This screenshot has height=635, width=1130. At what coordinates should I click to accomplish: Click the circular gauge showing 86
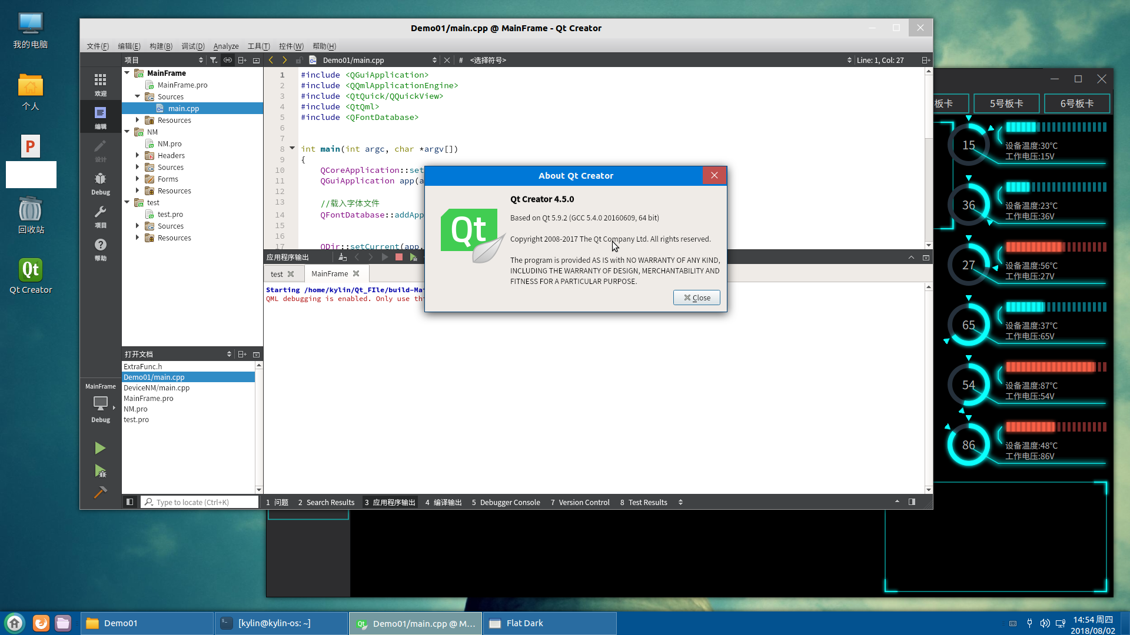coord(969,445)
